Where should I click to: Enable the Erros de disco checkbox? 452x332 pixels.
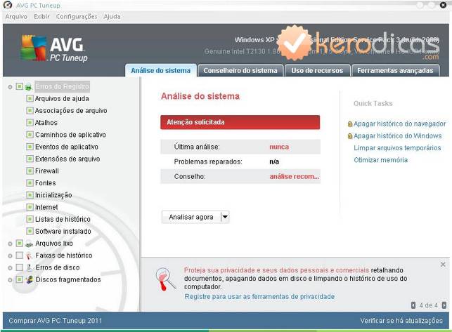point(19,267)
